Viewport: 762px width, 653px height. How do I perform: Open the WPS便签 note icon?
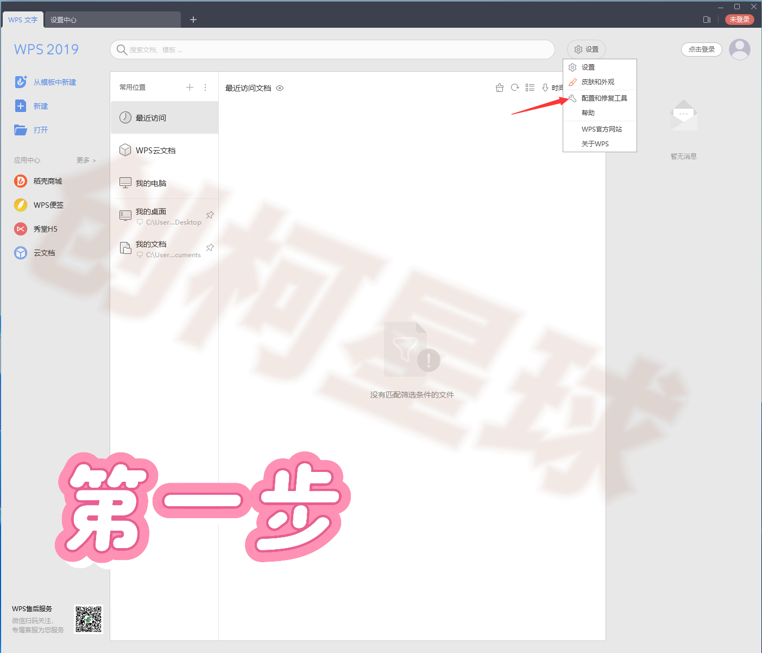tap(21, 205)
